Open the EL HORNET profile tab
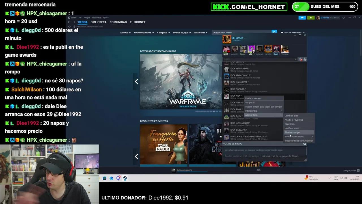This screenshot has width=362, height=204. 137,22
